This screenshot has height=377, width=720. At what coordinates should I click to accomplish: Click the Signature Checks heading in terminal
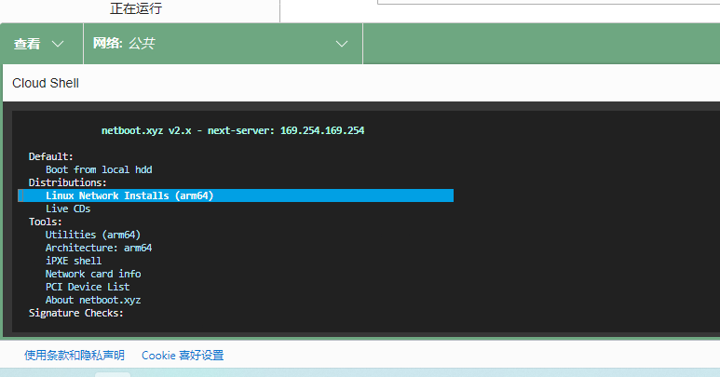click(x=75, y=313)
